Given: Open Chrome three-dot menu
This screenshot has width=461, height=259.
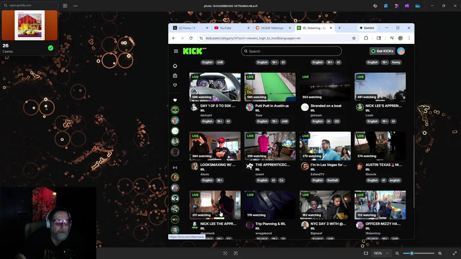Looking at the screenshot, I should coord(409,38).
